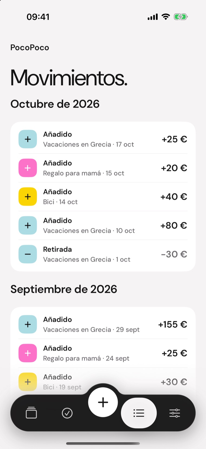The width and height of the screenshot is (206, 449).
Task: Tap the PocoPoco app title
Action: [30, 48]
